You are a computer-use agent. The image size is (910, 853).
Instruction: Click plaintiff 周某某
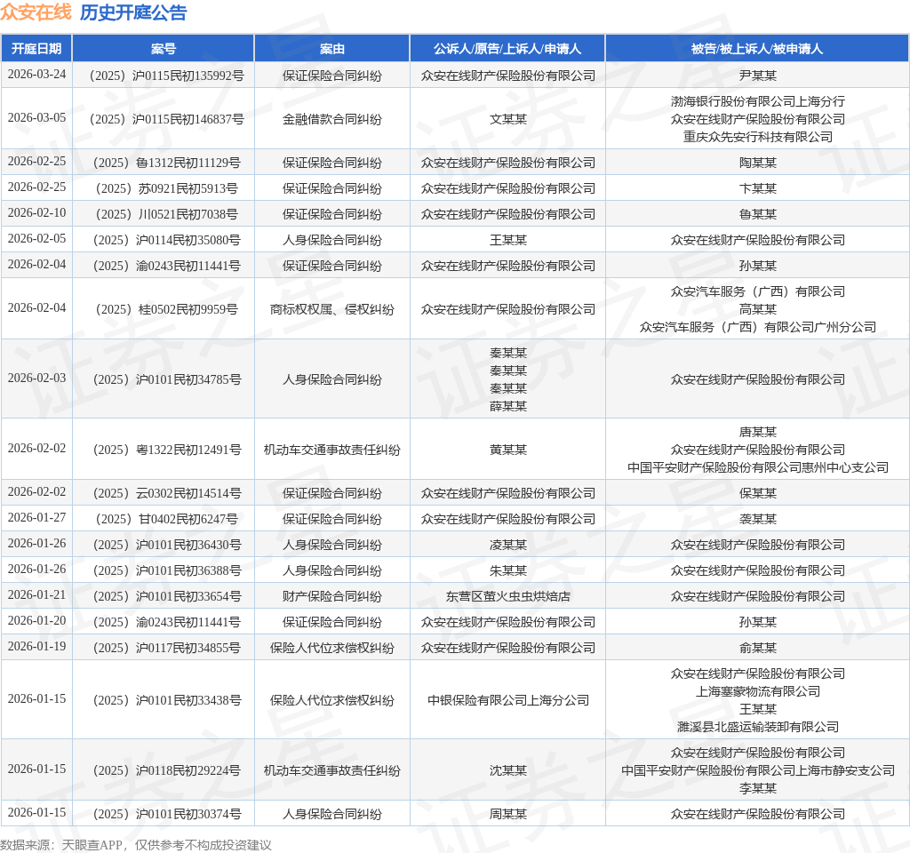[507, 814]
